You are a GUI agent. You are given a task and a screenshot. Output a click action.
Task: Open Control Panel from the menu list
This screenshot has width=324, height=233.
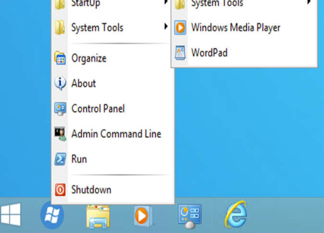tap(98, 109)
